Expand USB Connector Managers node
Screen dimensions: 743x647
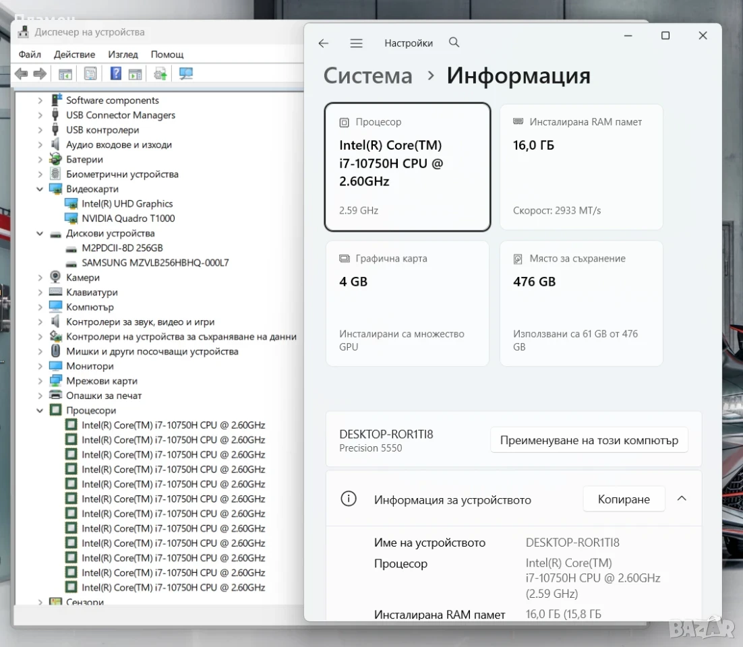click(40, 115)
